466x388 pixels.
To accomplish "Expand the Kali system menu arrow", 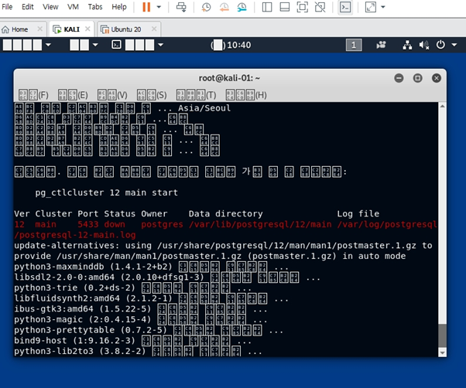I will click(454, 45).
